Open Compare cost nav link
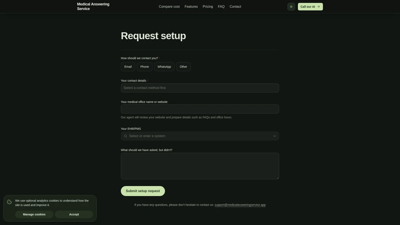This screenshot has width=400, height=225. (x=169, y=7)
